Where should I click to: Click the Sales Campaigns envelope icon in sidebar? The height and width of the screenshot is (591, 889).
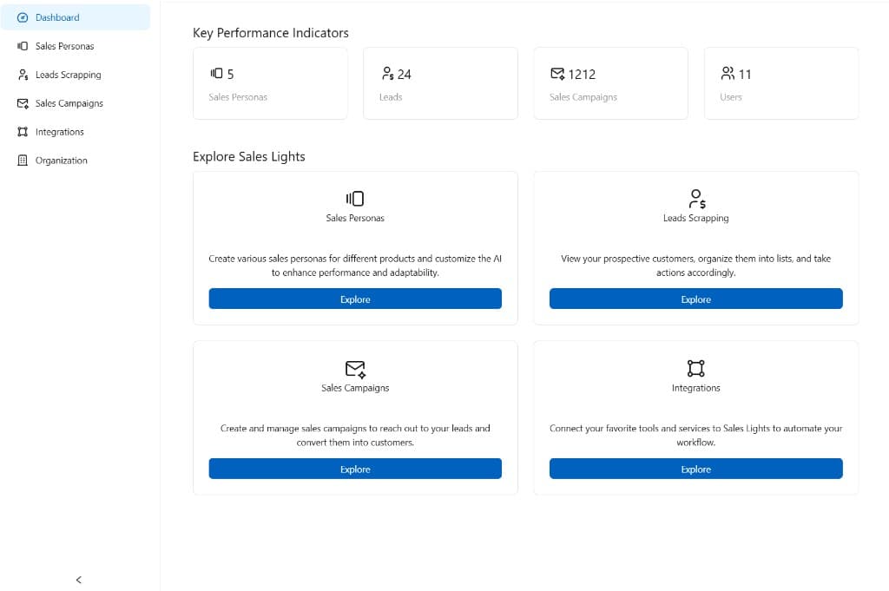click(23, 103)
